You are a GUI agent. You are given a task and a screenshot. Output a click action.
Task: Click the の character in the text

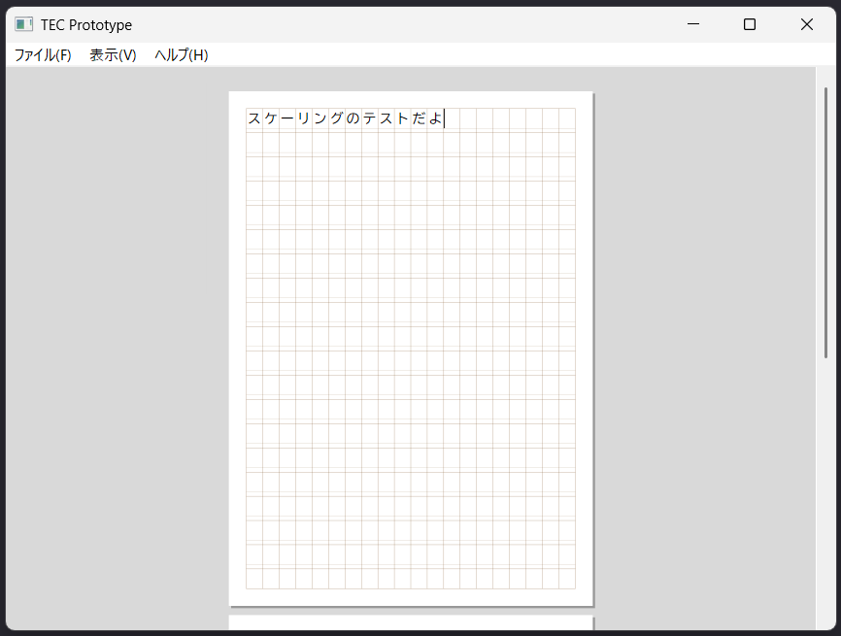pyautogui.click(x=353, y=118)
